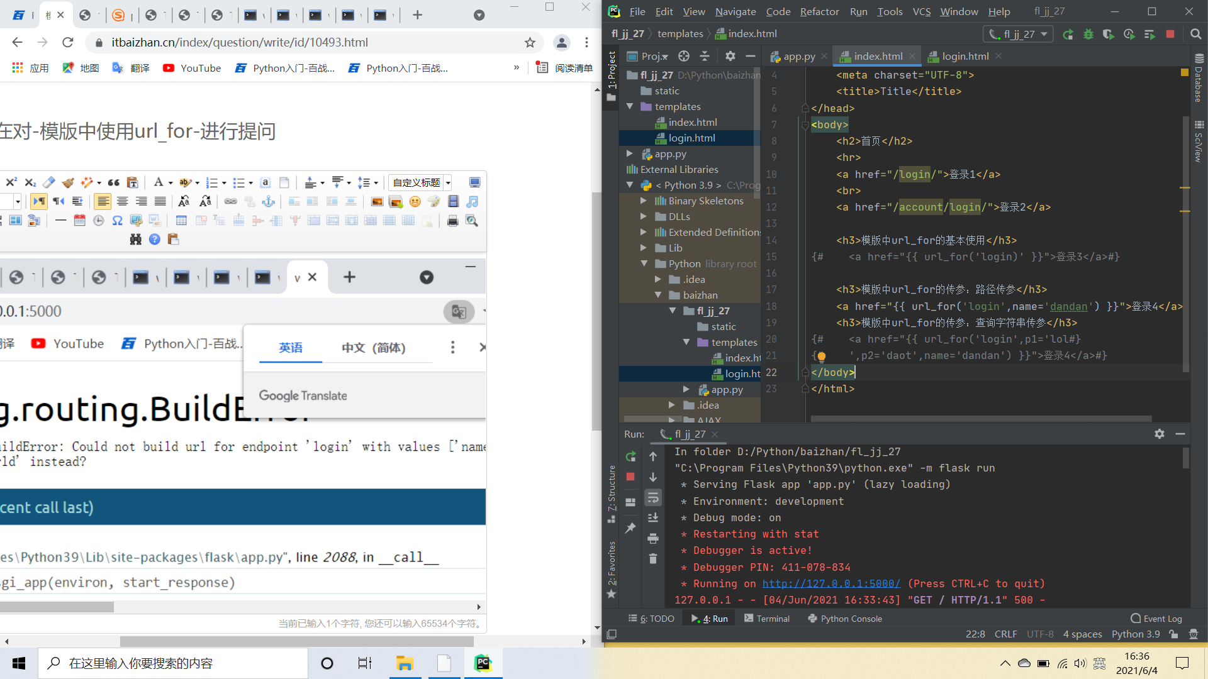Clear the Run console with the trash icon
1208x679 pixels.
click(x=653, y=559)
